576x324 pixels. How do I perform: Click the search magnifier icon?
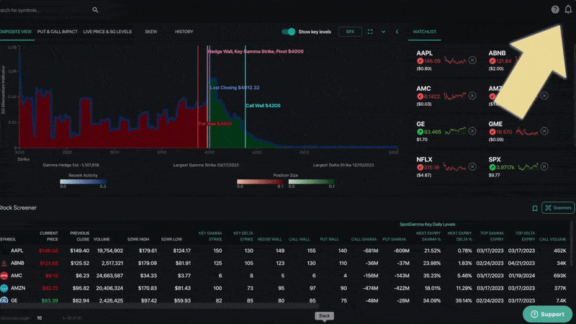pyautogui.click(x=95, y=10)
